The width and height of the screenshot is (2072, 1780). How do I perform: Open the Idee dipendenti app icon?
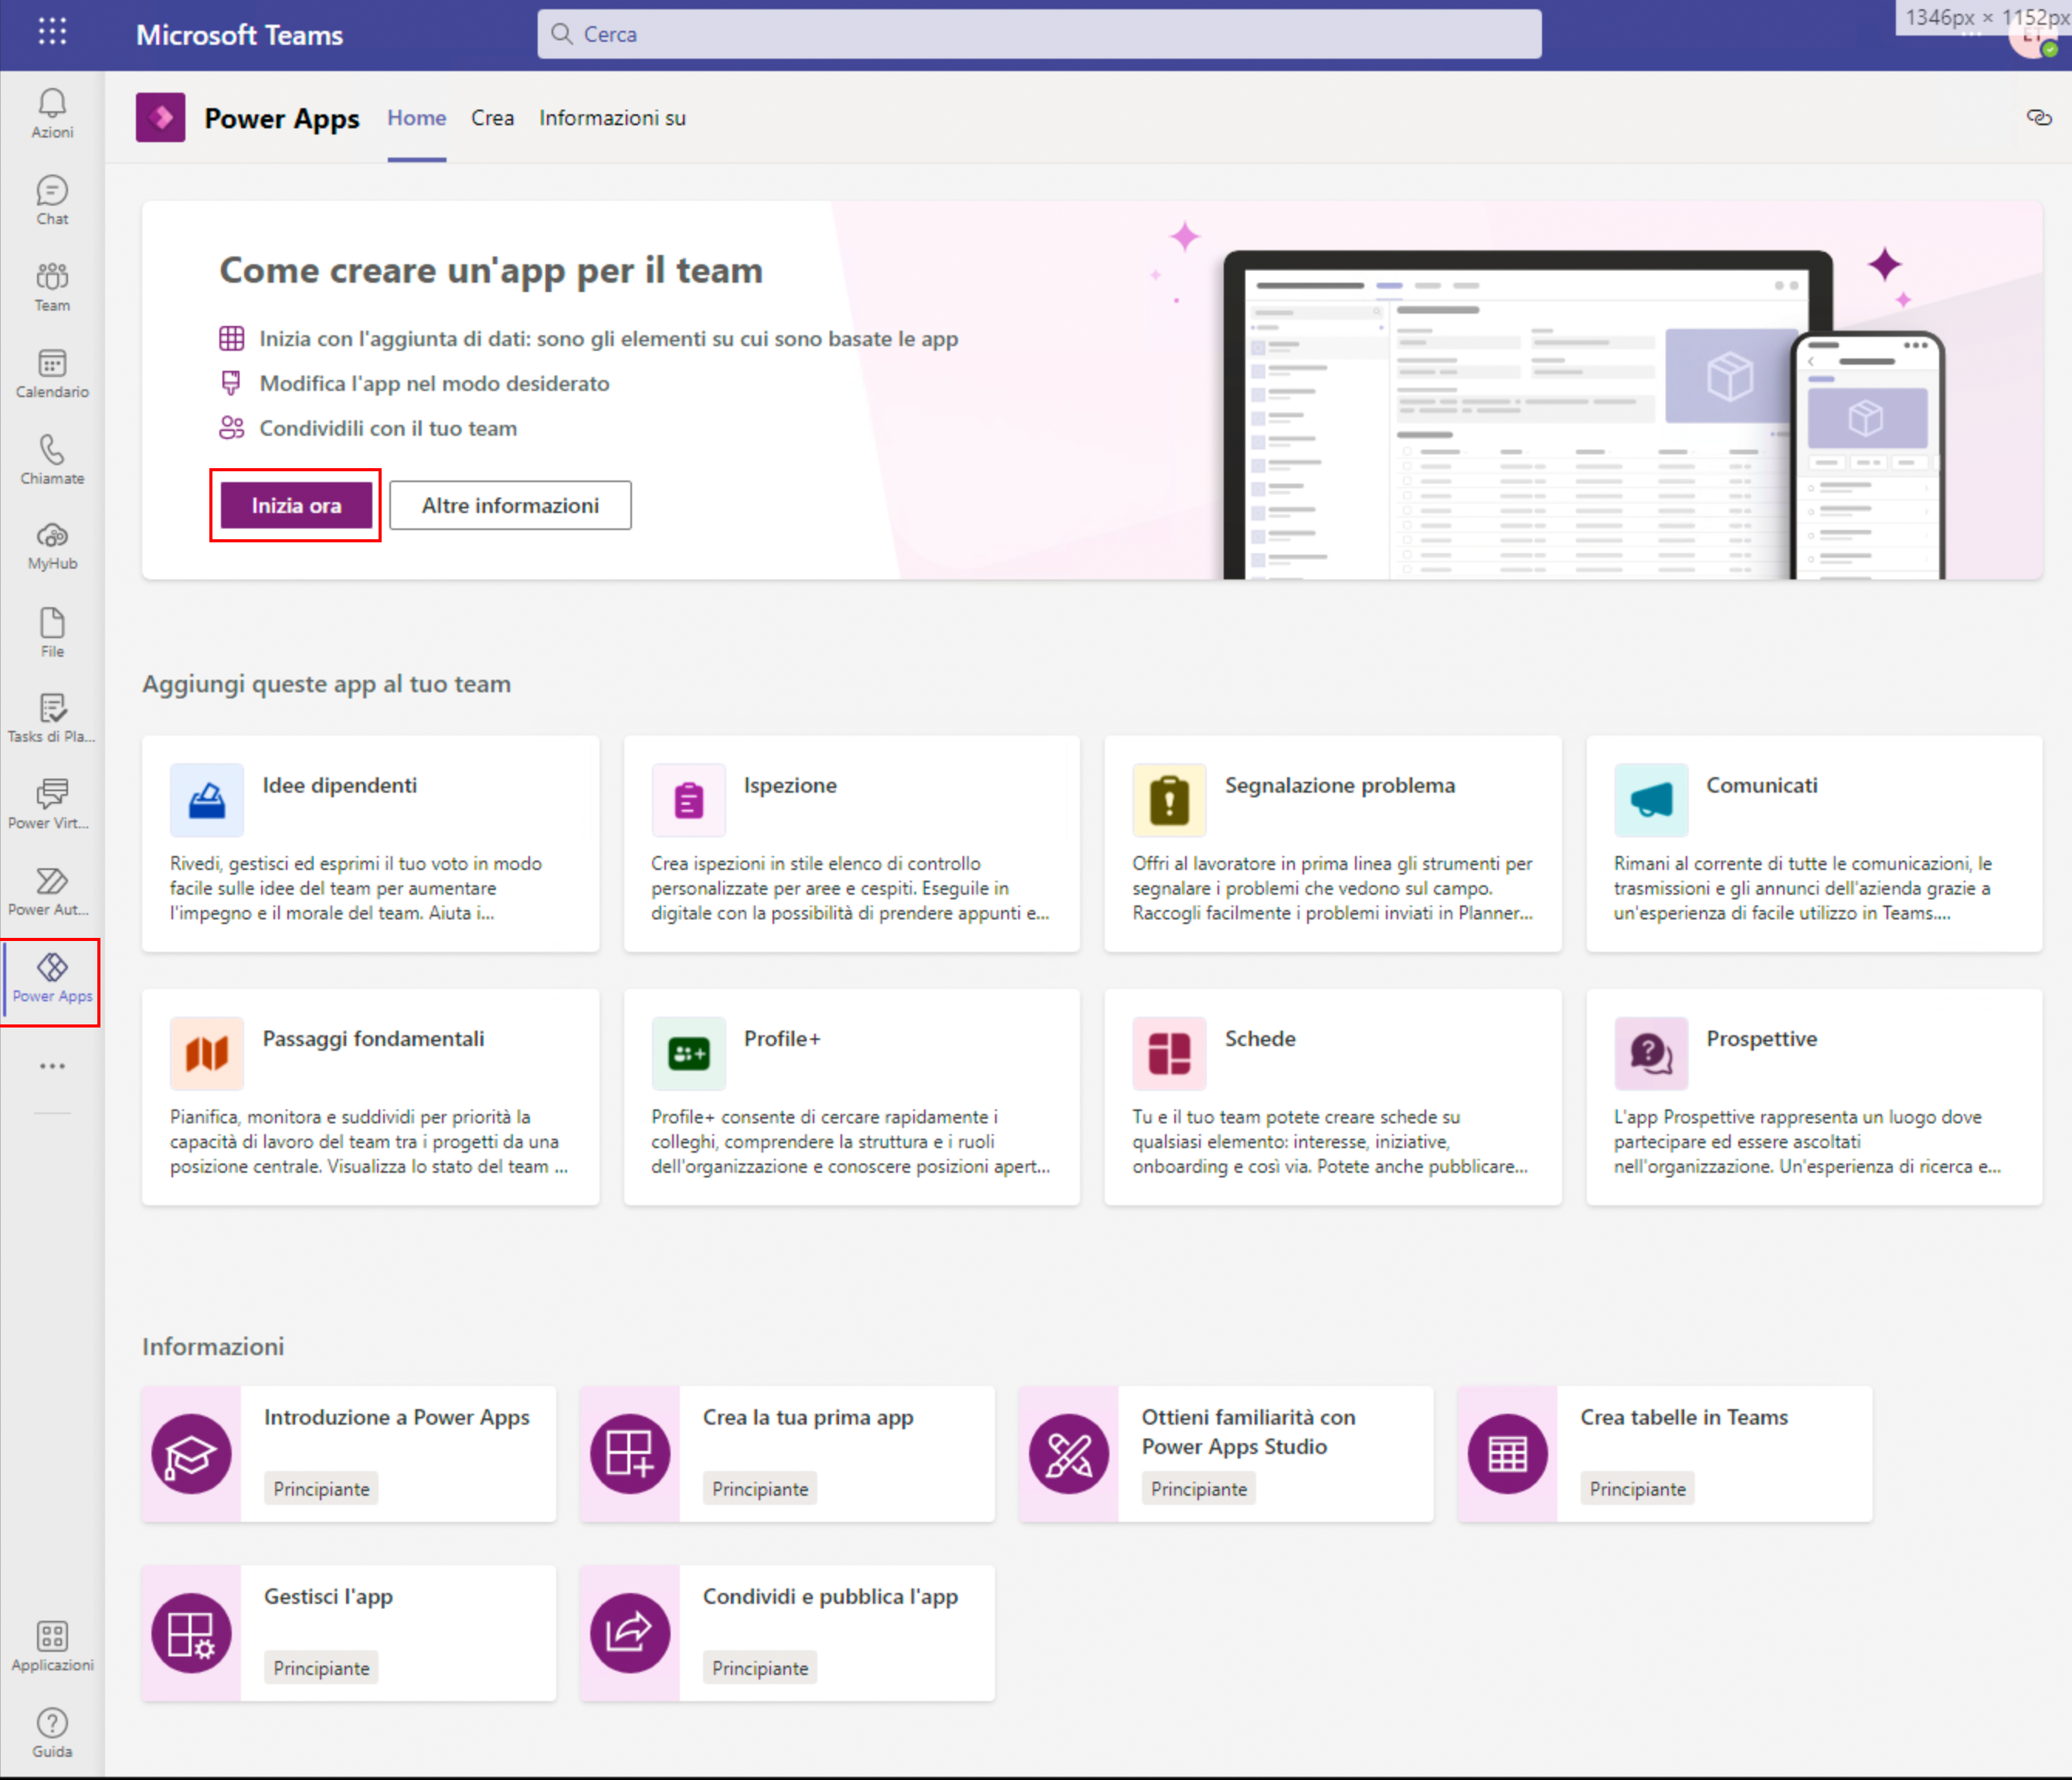pos(207,800)
